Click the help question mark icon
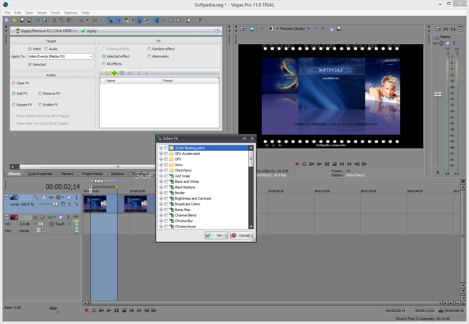 [217, 31]
